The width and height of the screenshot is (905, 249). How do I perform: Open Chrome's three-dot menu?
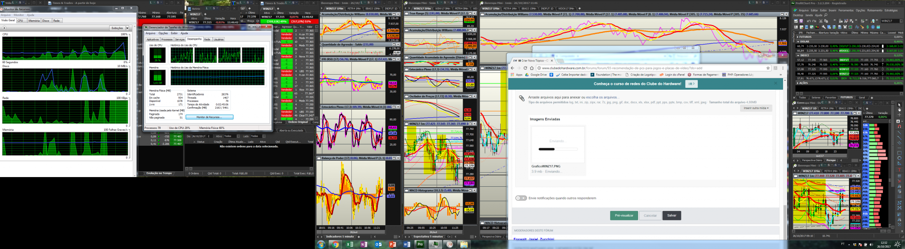(782, 68)
